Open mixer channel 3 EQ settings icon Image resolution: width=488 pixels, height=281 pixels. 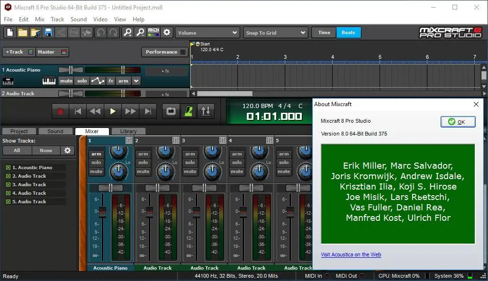(x=223, y=140)
